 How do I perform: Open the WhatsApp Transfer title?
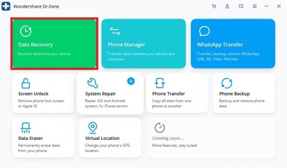(220, 44)
